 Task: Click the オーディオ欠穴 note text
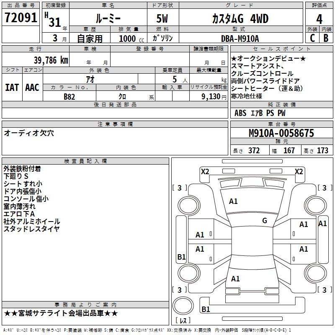click(29, 133)
